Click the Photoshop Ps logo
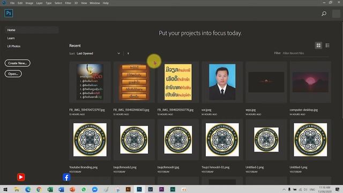 coord(9,13)
